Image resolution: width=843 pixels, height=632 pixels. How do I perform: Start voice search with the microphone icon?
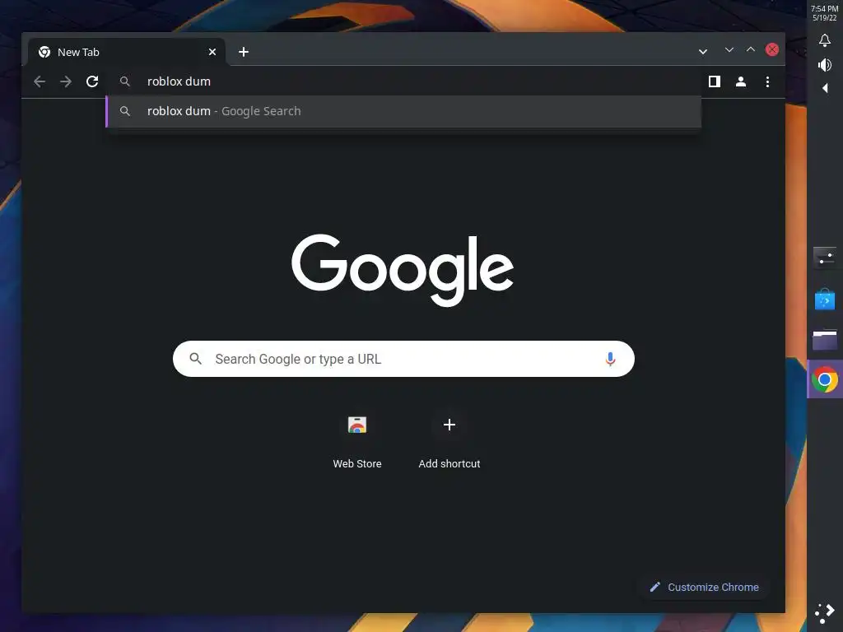(x=610, y=359)
